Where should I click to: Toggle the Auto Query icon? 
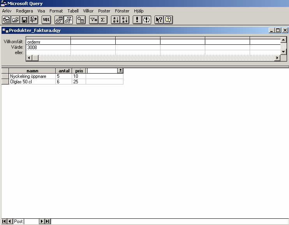tap(146, 20)
